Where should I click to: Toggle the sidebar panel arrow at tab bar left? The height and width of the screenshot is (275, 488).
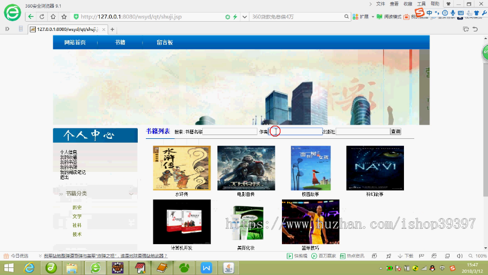coord(8,29)
